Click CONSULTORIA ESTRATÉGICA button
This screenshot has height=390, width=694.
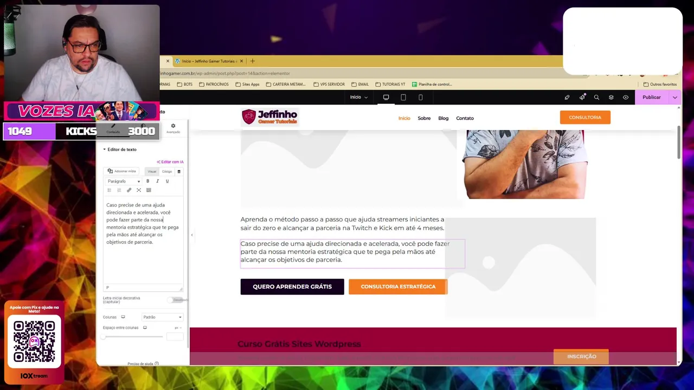pos(398,287)
